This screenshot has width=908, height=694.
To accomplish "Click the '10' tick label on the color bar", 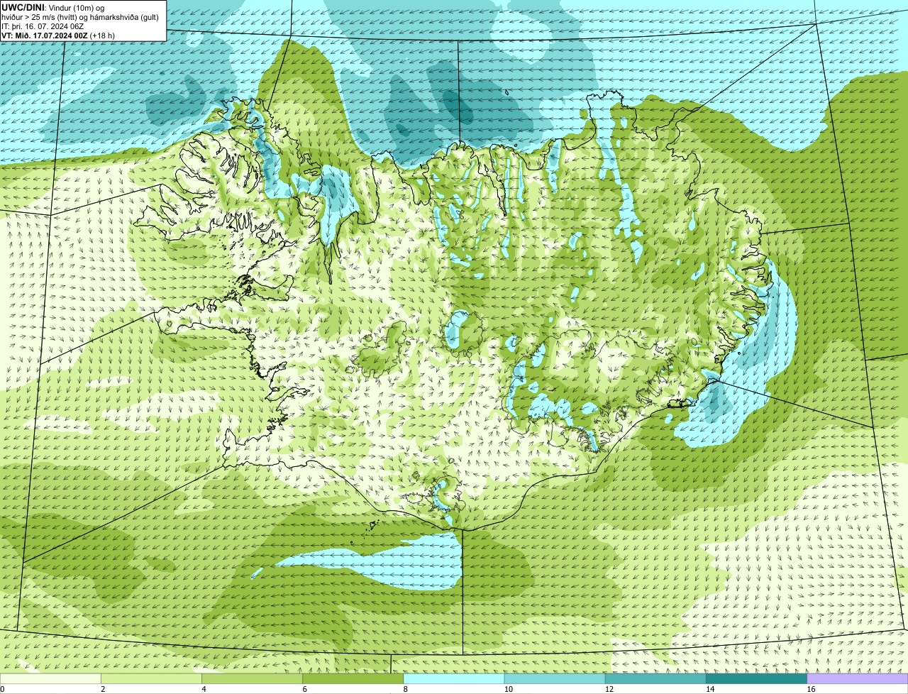I will 509,689.
